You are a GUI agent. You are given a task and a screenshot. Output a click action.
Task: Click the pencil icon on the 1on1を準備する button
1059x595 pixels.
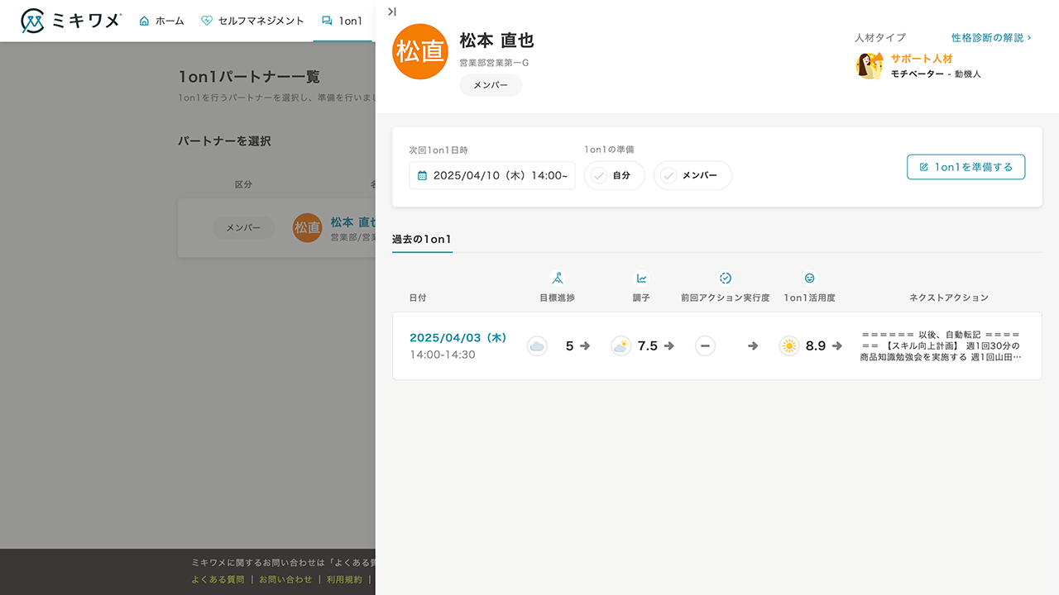[x=924, y=167]
